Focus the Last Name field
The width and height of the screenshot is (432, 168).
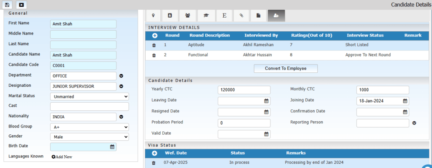point(83,45)
